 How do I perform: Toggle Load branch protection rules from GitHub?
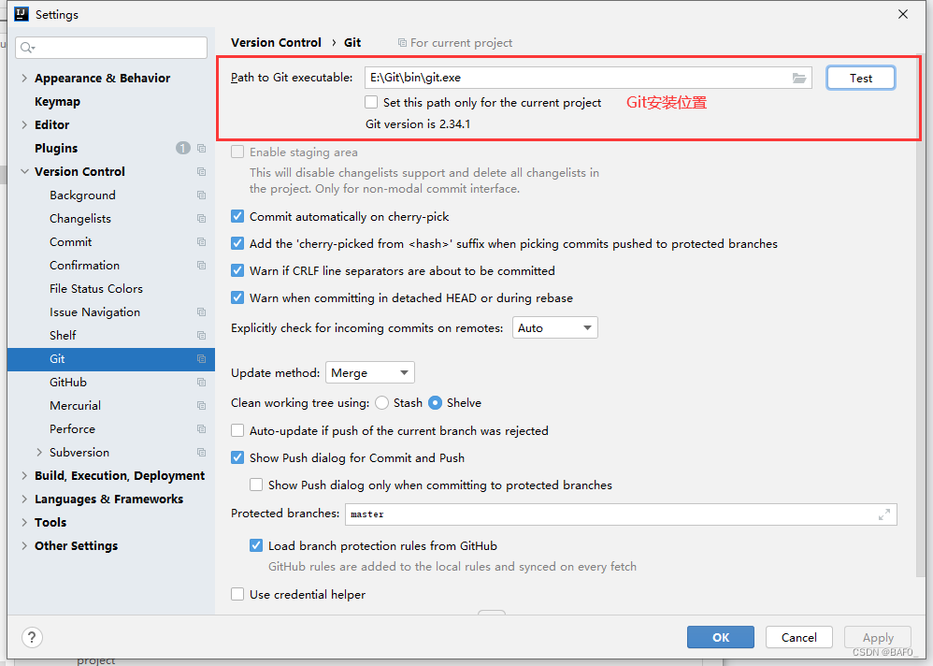[x=256, y=545]
